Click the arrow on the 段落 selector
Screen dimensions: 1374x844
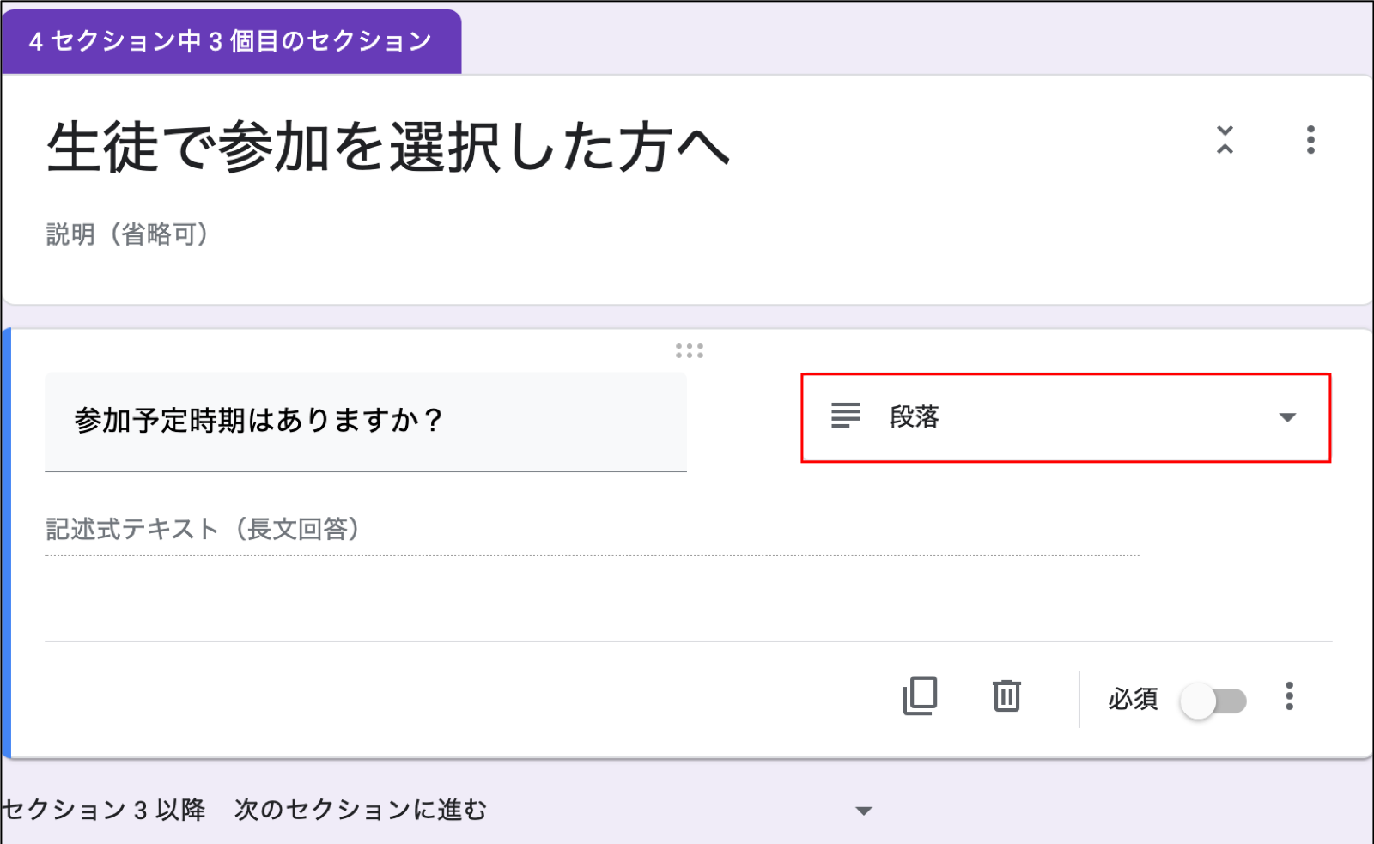1286,418
